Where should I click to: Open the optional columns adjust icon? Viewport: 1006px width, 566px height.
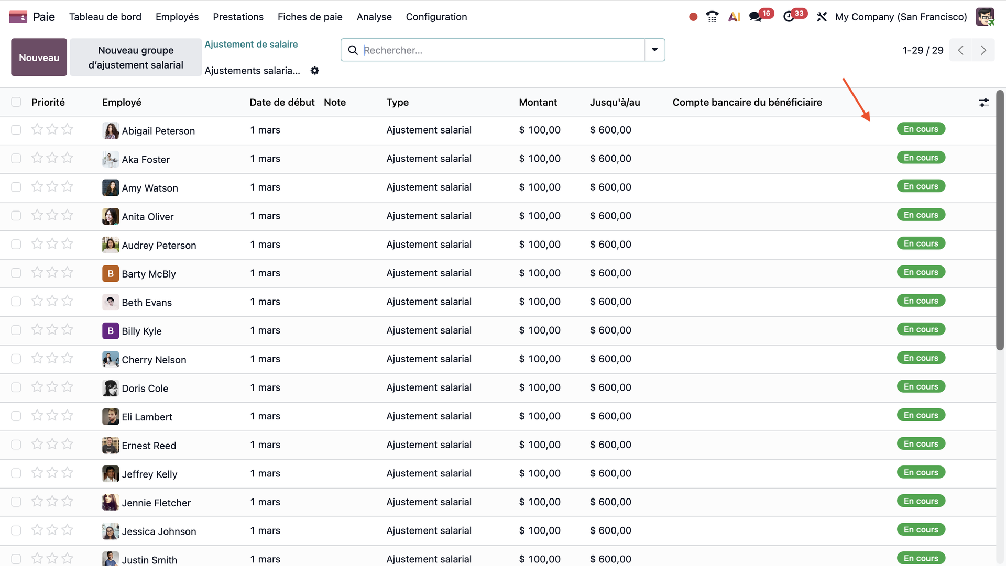[983, 103]
